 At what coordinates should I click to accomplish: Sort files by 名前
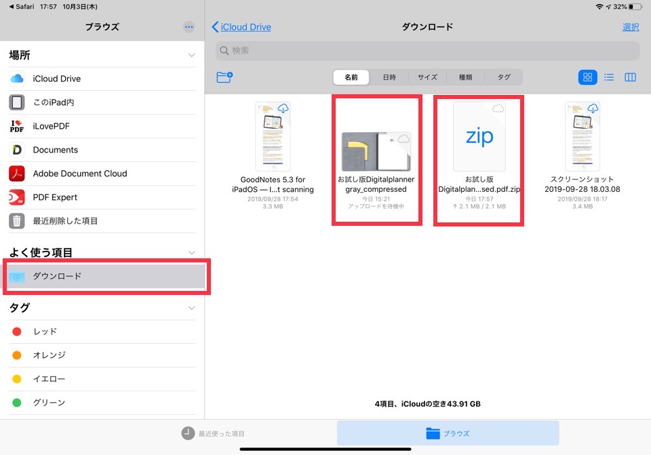tap(351, 77)
